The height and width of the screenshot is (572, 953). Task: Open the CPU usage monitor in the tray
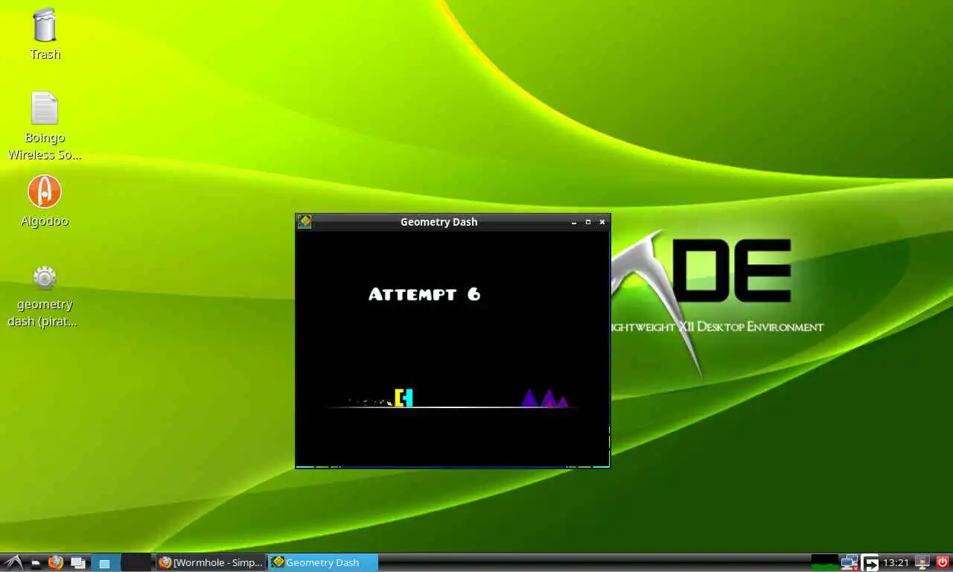tap(825, 562)
